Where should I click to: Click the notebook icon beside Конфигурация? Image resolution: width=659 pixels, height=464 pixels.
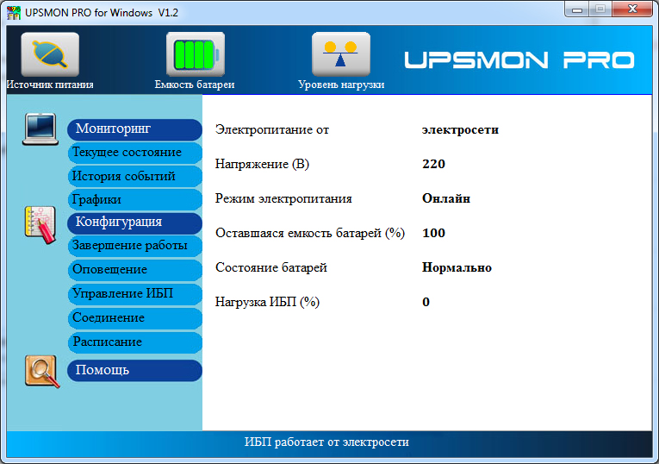(40, 225)
